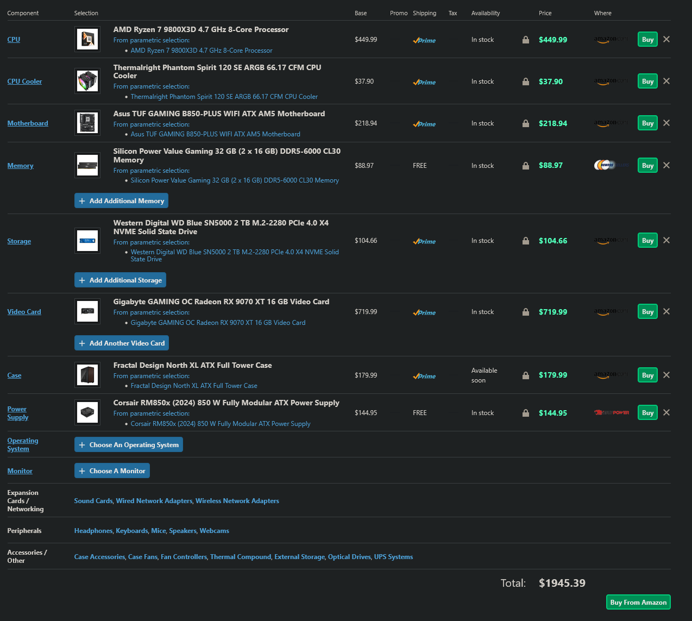Click the Newegg logo in the Memory row
Image resolution: width=692 pixels, height=621 pixels.
pyautogui.click(x=612, y=165)
